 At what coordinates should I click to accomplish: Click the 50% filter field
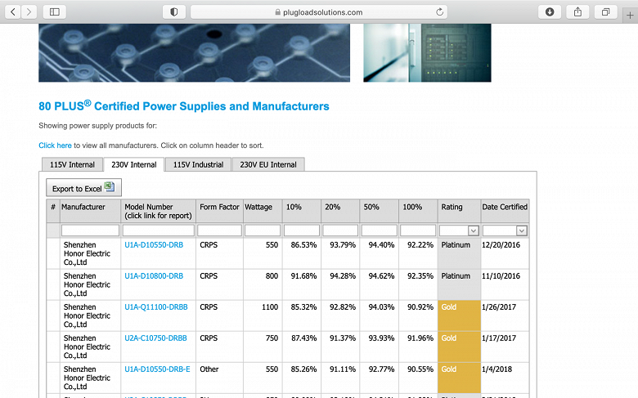(x=380, y=230)
